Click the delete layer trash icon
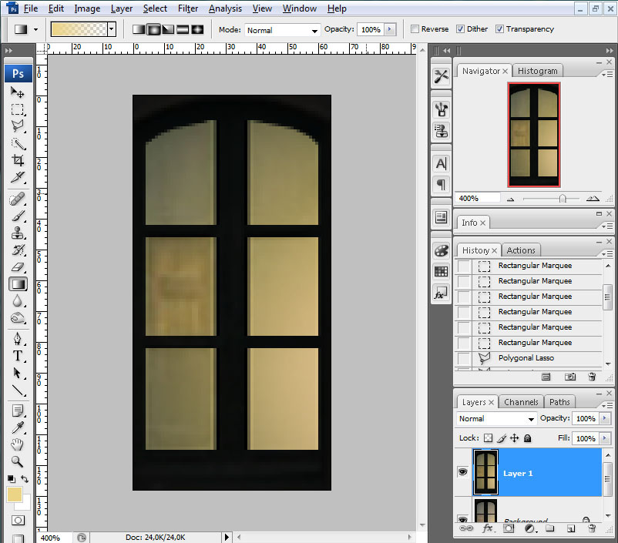Image resolution: width=618 pixels, height=543 pixels. 592,529
